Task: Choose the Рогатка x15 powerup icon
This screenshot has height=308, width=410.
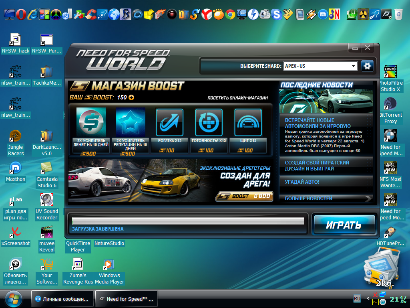Action: coord(169,122)
